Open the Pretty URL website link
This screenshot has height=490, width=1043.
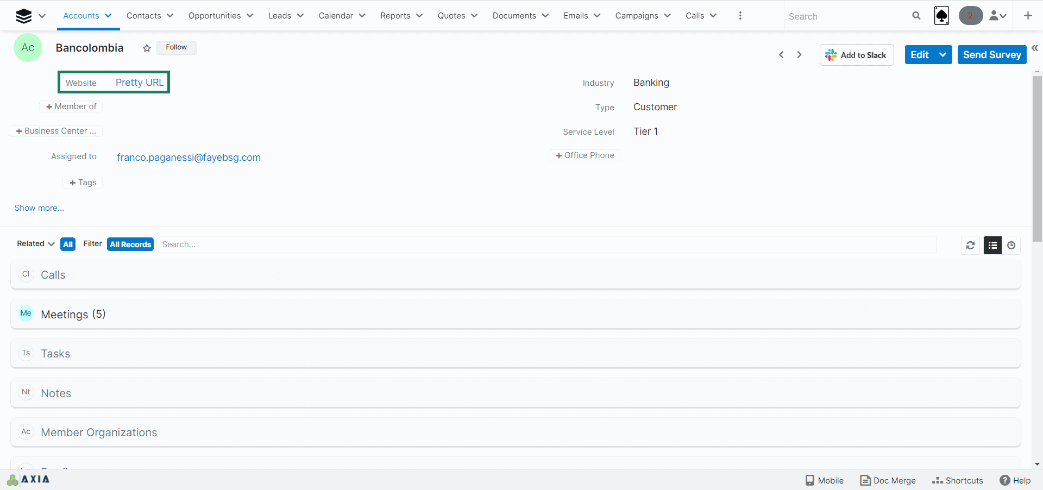[140, 83]
